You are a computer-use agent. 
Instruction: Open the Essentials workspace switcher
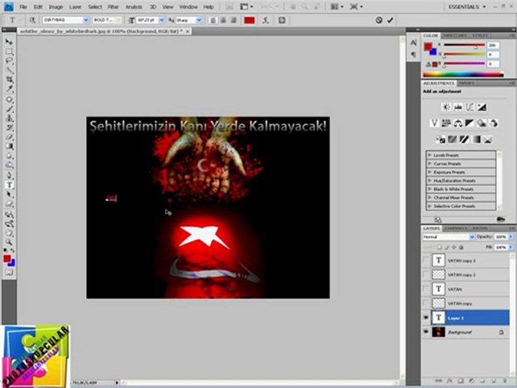click(467, 6)
